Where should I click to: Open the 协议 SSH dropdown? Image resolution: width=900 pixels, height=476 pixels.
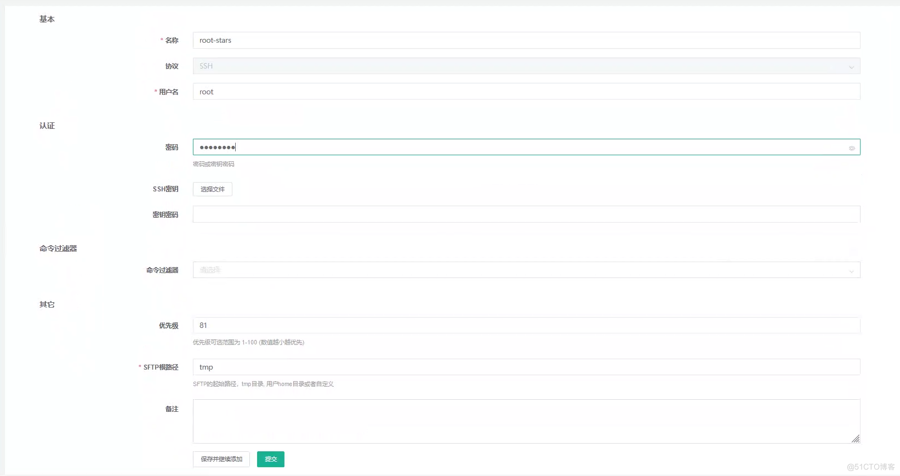526,66
